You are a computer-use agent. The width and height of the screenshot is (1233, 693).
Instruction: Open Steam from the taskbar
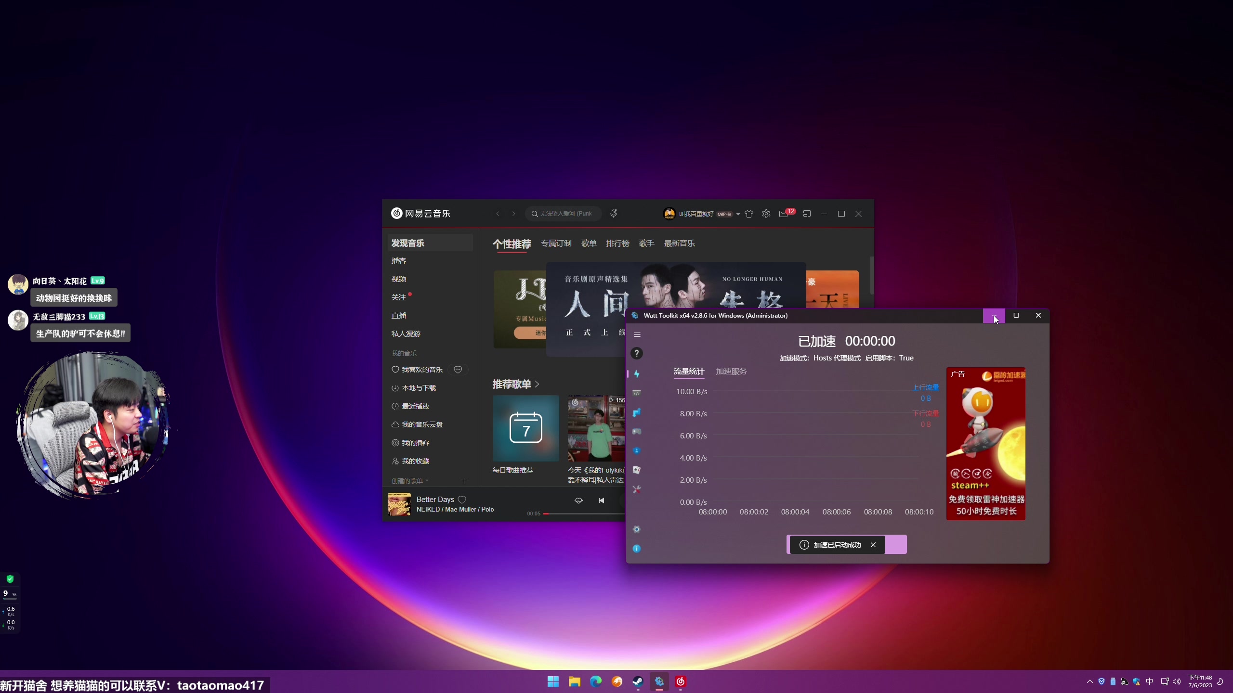[x=638, y=681]
